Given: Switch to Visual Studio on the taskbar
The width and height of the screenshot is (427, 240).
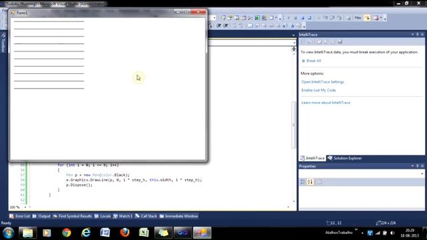Looking at the screenshot, I should pyautogui.click(x=183, y=233).
